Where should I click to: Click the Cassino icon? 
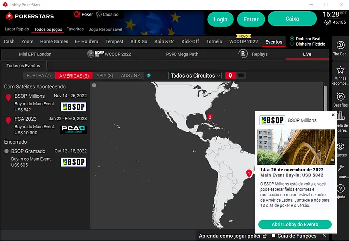[x=99, y=14]
